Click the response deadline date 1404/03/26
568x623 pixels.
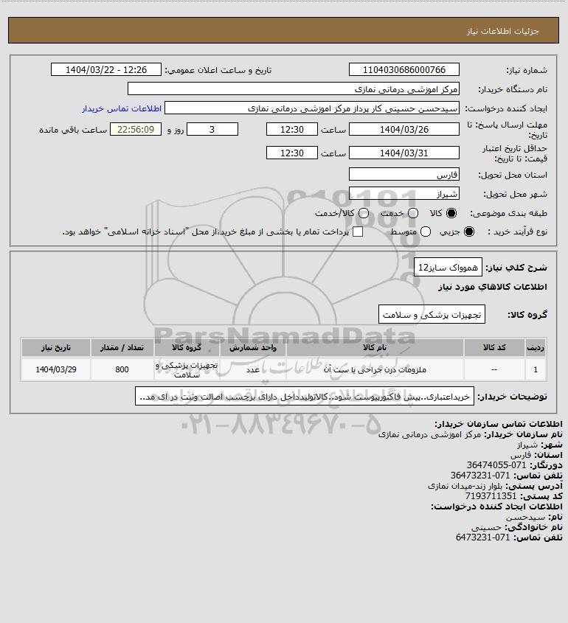(x=404, y=130)
